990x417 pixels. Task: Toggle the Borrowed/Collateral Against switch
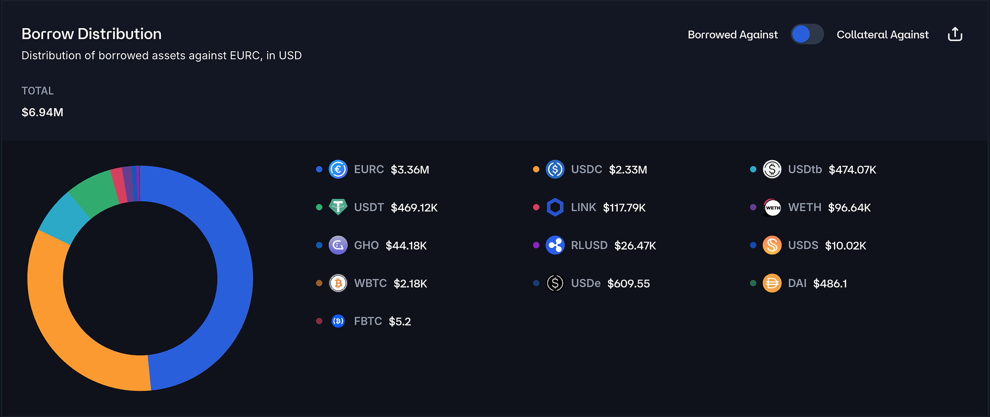[807, 35]
